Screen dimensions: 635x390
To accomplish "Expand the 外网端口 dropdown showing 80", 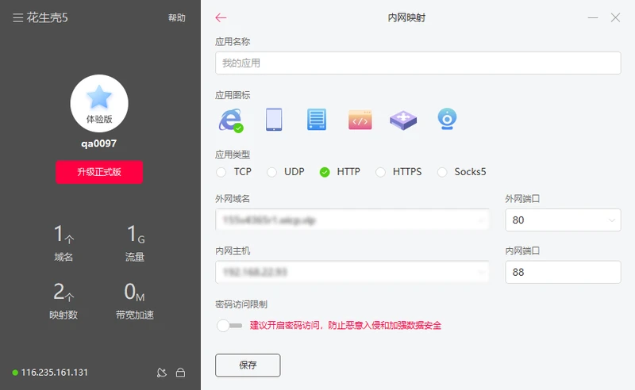I will coord(563,220).
